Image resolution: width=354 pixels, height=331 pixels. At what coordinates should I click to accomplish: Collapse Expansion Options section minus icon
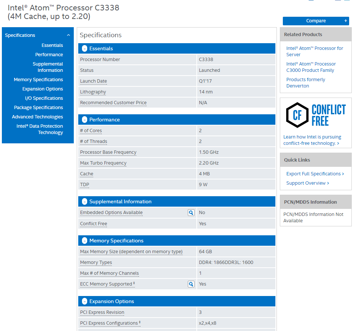(85, 301)
